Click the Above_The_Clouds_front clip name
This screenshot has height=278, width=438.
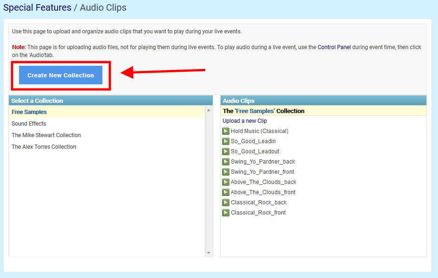click(x=263, y=192)
